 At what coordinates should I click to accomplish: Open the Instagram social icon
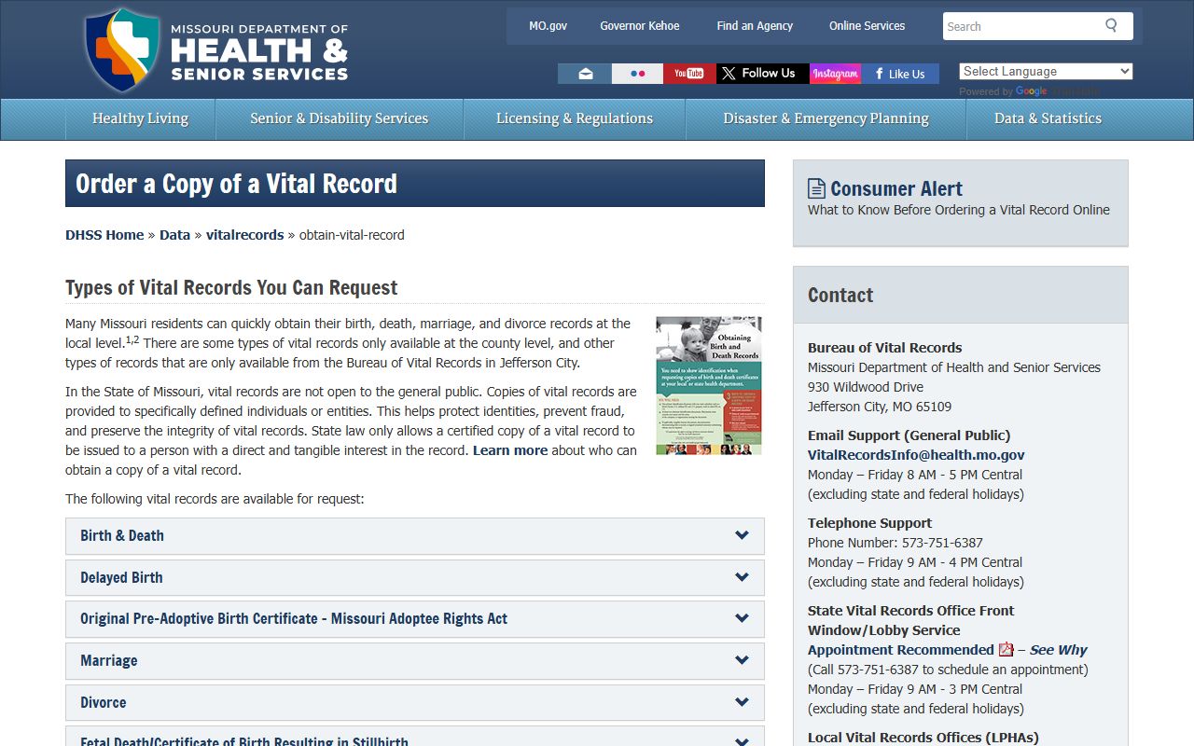click(834, 74)
